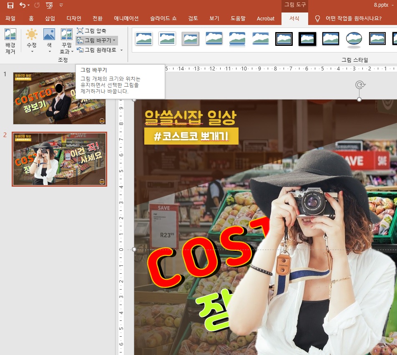Expand the 그림 원래대로 dropdown arrow
The height and width of the screenshot is (355, 397).
click(x=121, y=50)
